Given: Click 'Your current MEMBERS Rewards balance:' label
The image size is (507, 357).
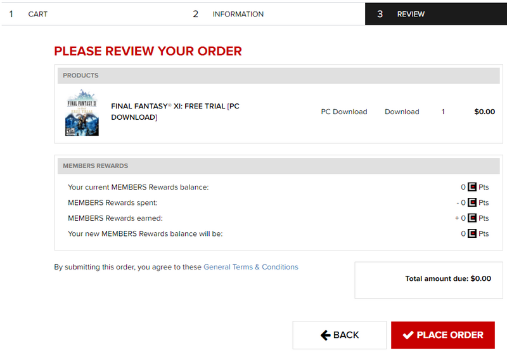Looking at the screenshot, I should coord(138,187).
